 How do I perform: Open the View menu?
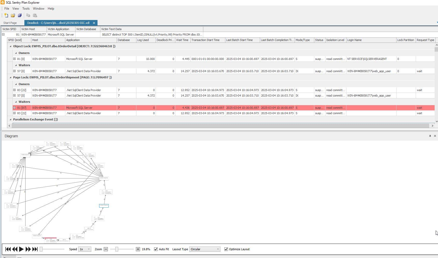(16, 9)
